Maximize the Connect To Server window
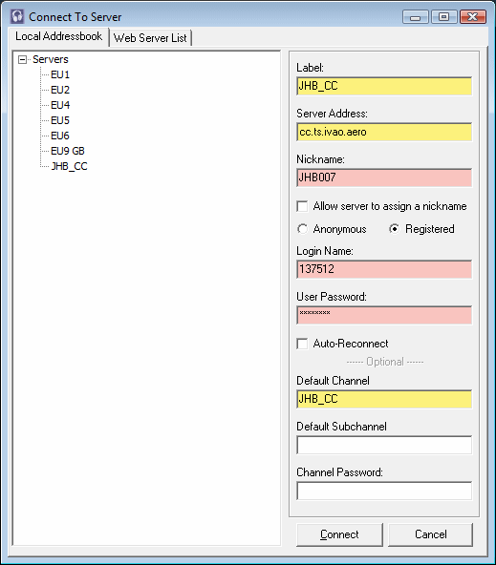496x565 pixels. [443, 17]
